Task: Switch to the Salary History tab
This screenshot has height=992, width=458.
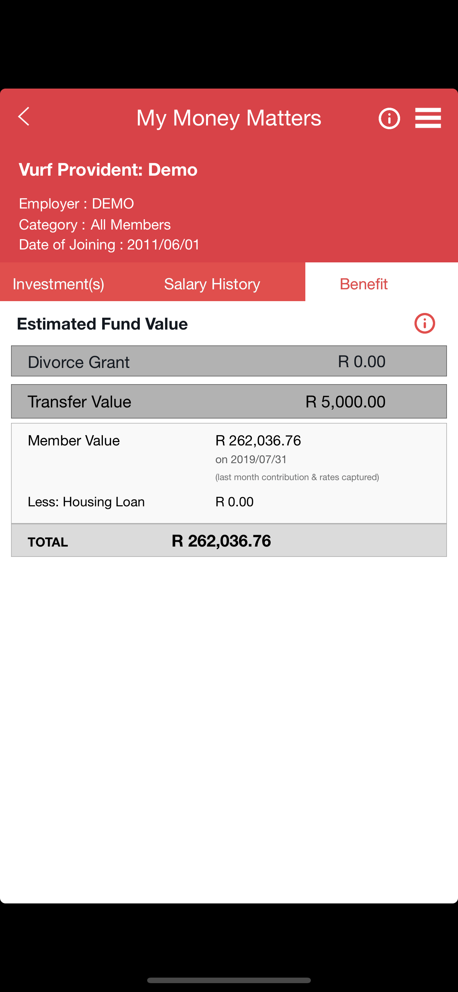Action: [x=212, y=284]
